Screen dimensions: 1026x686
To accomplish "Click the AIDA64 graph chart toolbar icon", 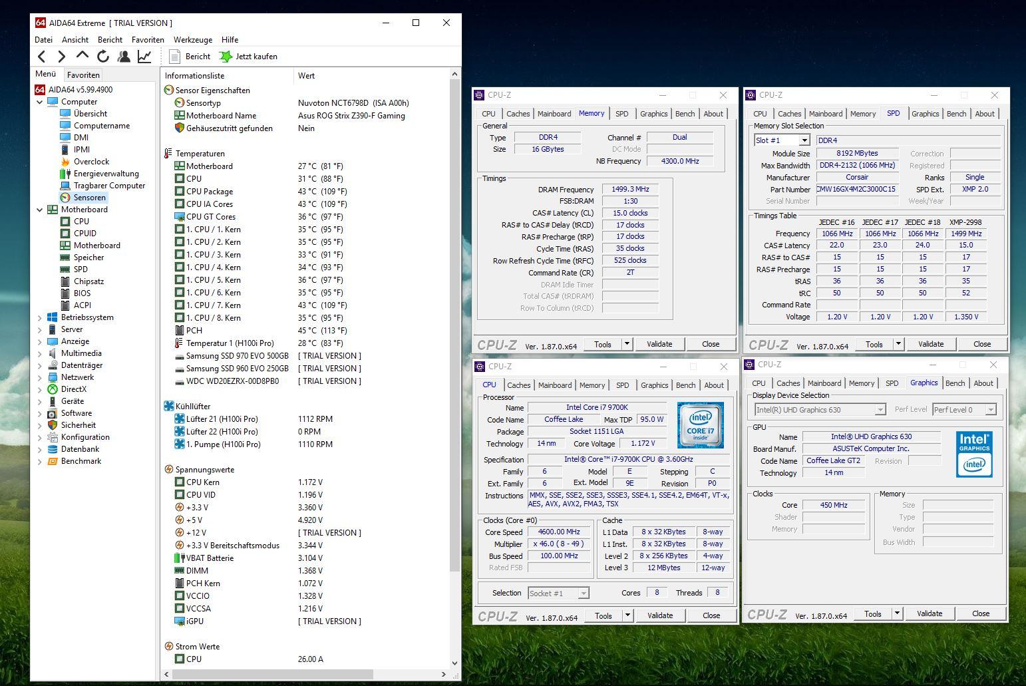I will [144, 57].
